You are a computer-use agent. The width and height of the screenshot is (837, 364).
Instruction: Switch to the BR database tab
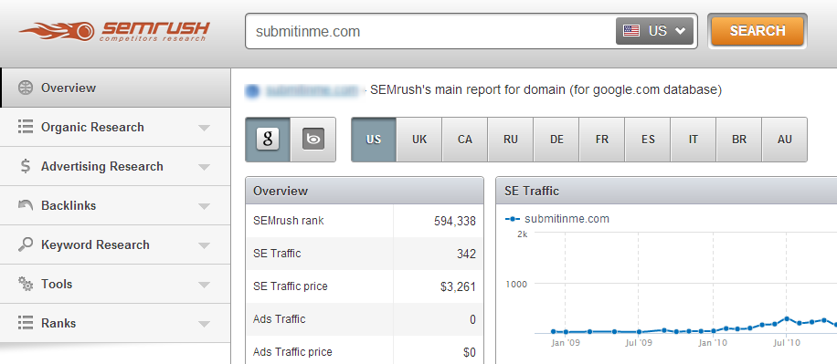(739, 140)
